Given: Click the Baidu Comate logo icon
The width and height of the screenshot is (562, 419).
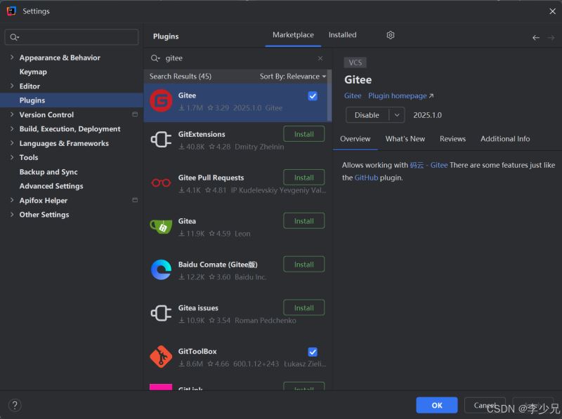Looking at the screenshot, I should coord(161,270).
